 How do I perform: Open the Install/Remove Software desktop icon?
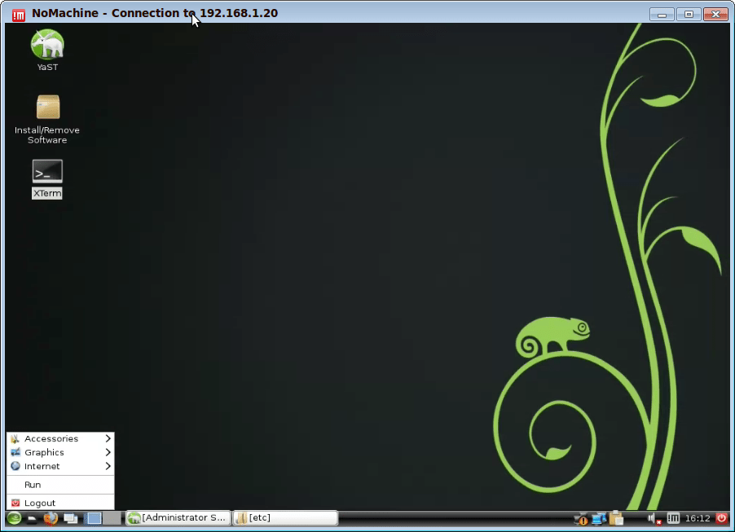tap(47, 119)
